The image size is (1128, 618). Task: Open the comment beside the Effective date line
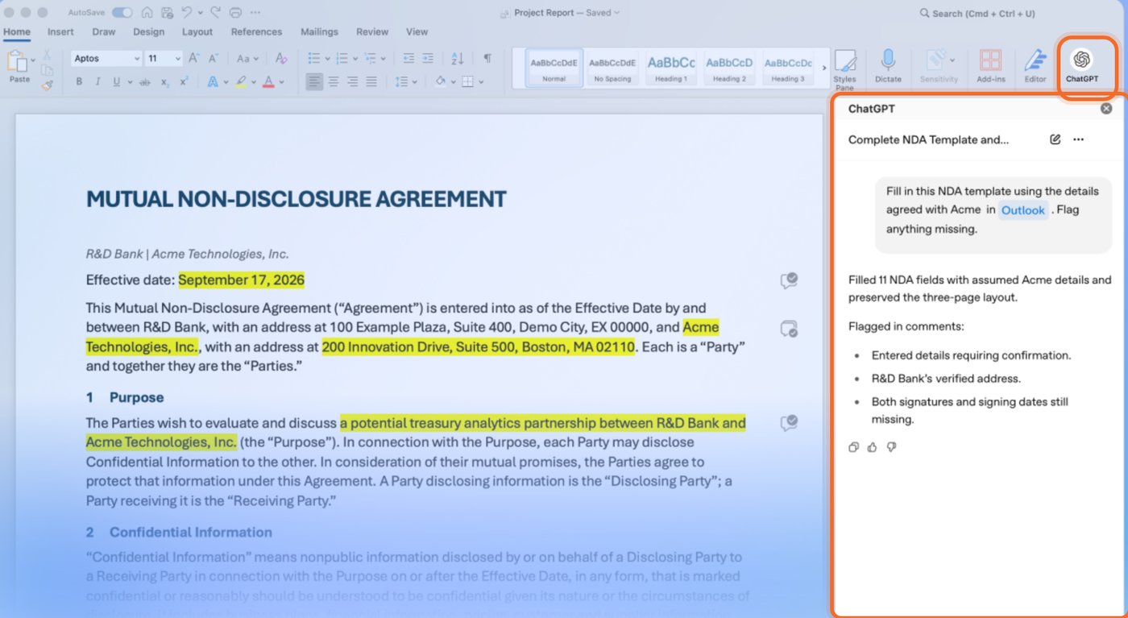789,280
